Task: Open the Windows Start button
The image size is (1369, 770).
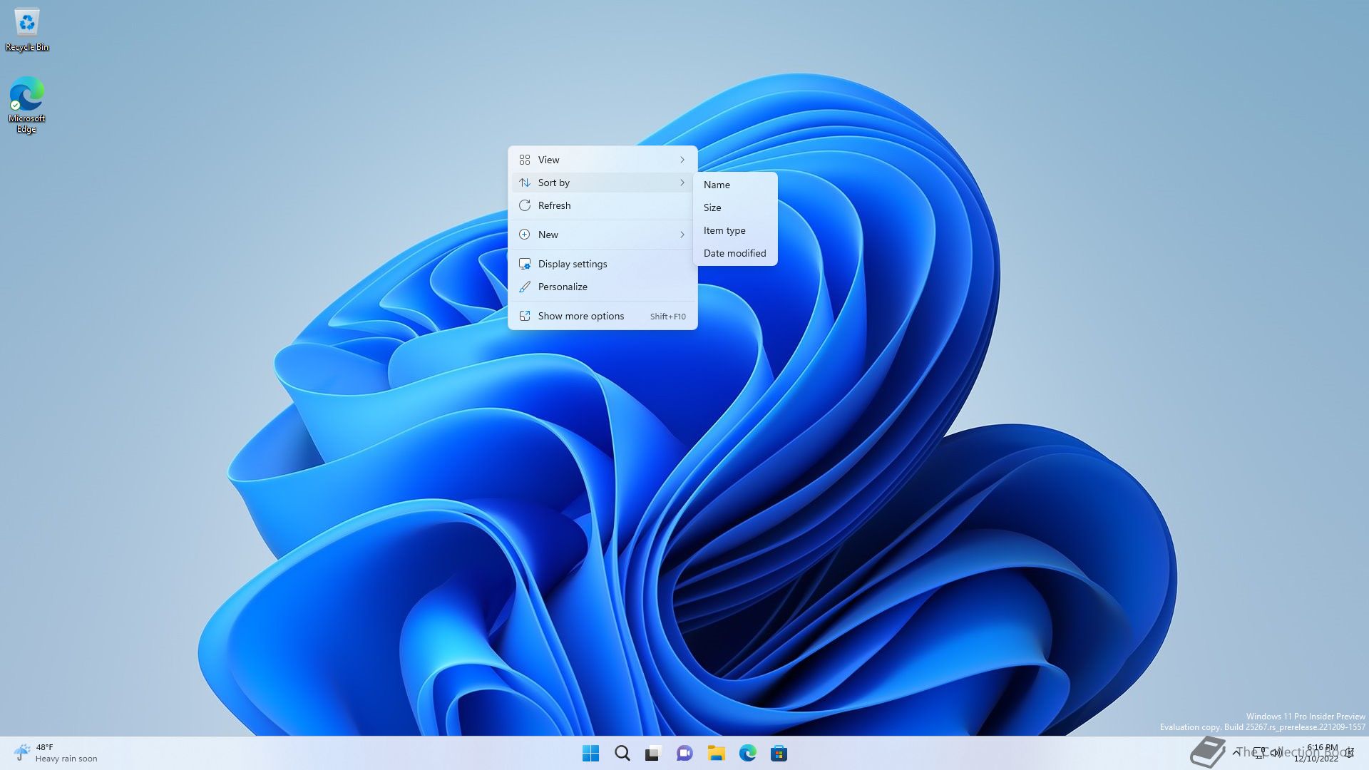Action: pos(590,753)
